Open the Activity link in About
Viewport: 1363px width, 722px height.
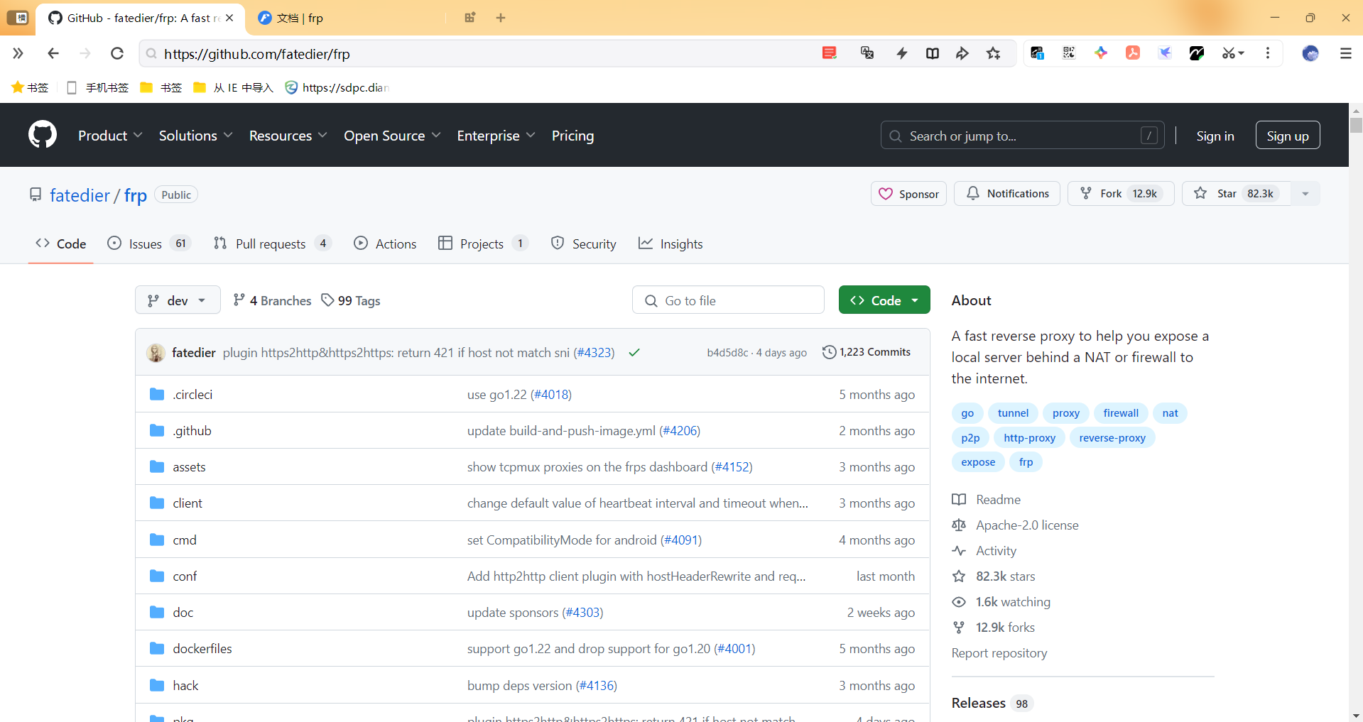[x=984, y=550]
